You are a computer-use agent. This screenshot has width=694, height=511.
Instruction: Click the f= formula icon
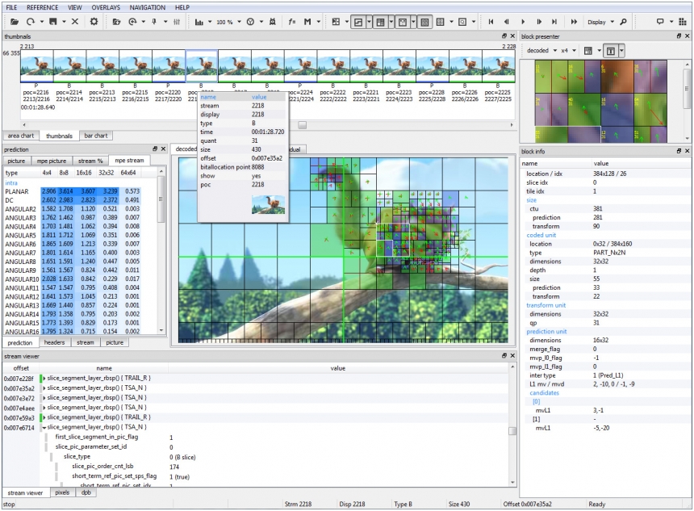(x=291, y=22)
